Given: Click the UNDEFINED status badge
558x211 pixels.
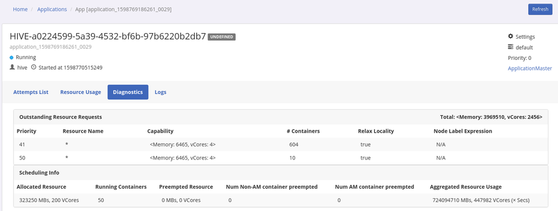Looking at the screenshot, I should pyautogui.click(x=222, y=37).
